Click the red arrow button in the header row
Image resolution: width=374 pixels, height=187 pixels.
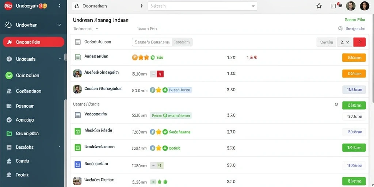[x=359, y=42]
